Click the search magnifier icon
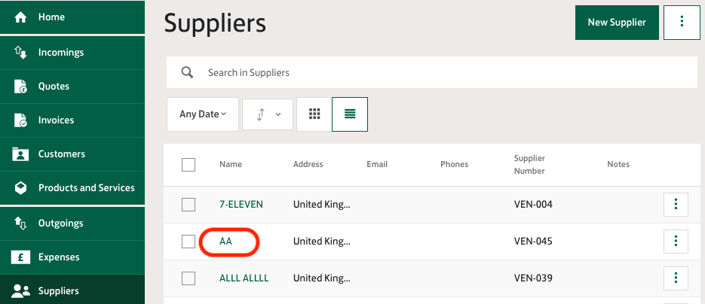705x304 pixels. [187, 72]
